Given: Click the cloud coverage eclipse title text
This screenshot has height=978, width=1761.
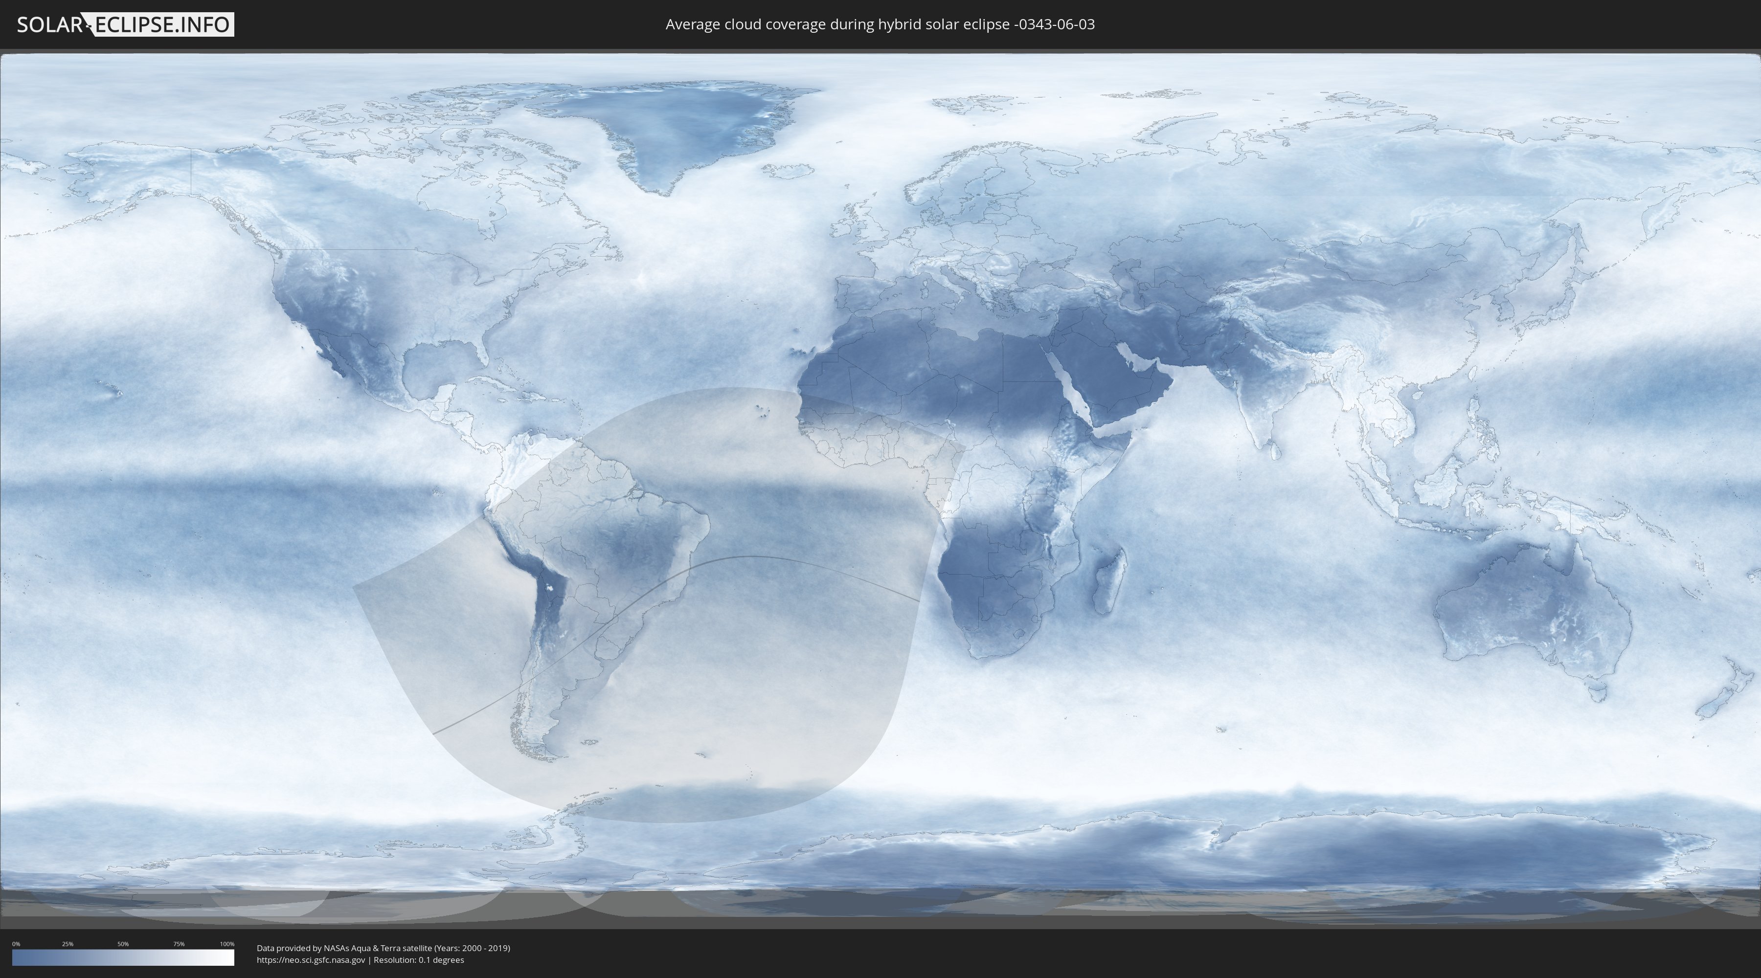Looking at the screenshot, I should pyautogui.click(x=880, y=24).
